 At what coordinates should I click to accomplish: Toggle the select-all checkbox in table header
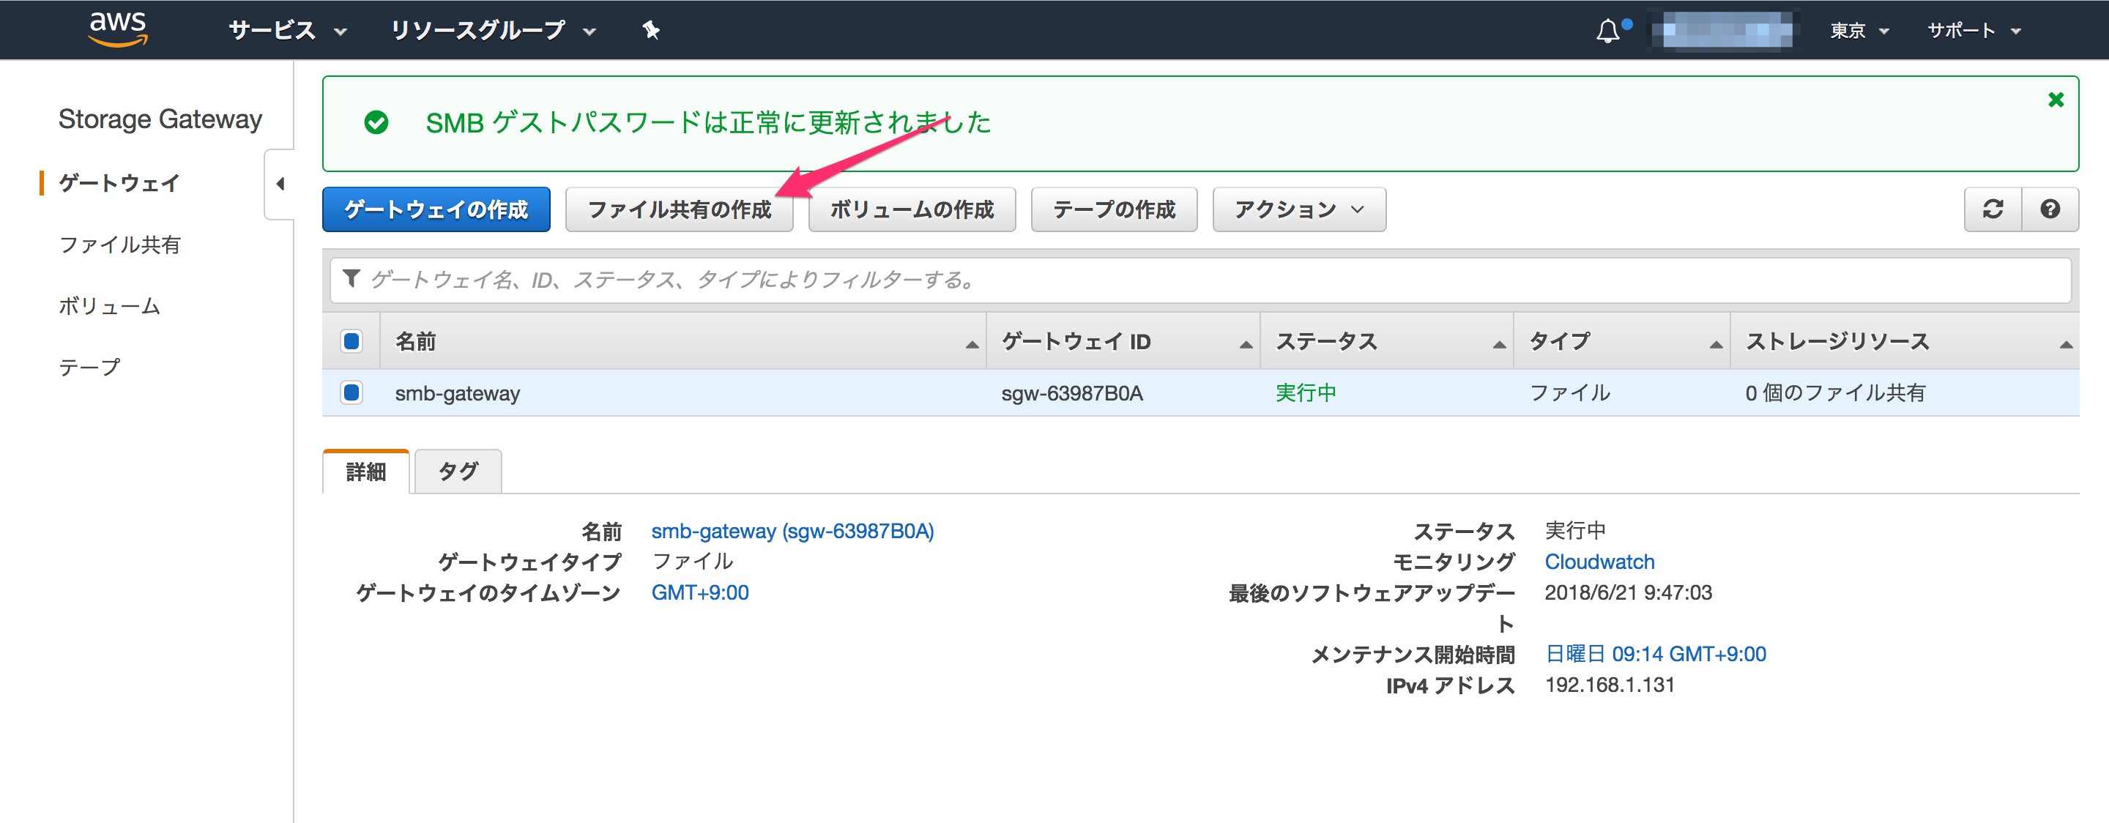(352, 340)
